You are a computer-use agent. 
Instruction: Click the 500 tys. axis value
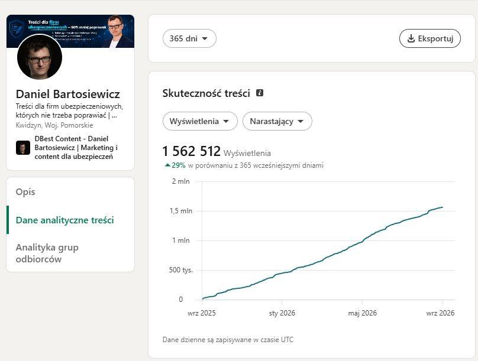coord(181,270)
